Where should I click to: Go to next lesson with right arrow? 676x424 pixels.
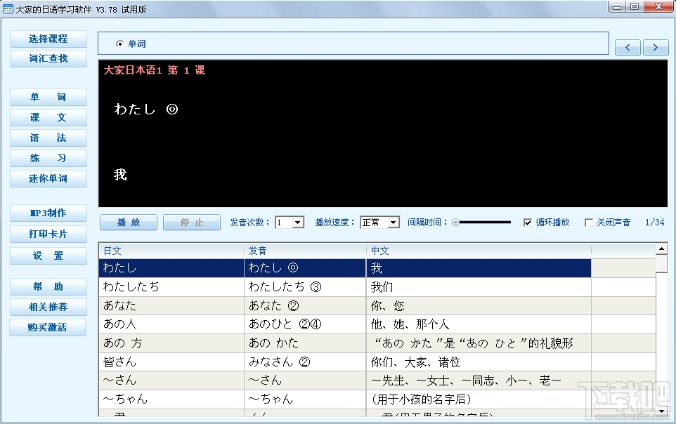point(656,48)
